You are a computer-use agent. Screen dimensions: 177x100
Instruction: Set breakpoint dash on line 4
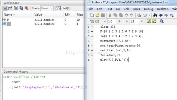click(92, 41)
